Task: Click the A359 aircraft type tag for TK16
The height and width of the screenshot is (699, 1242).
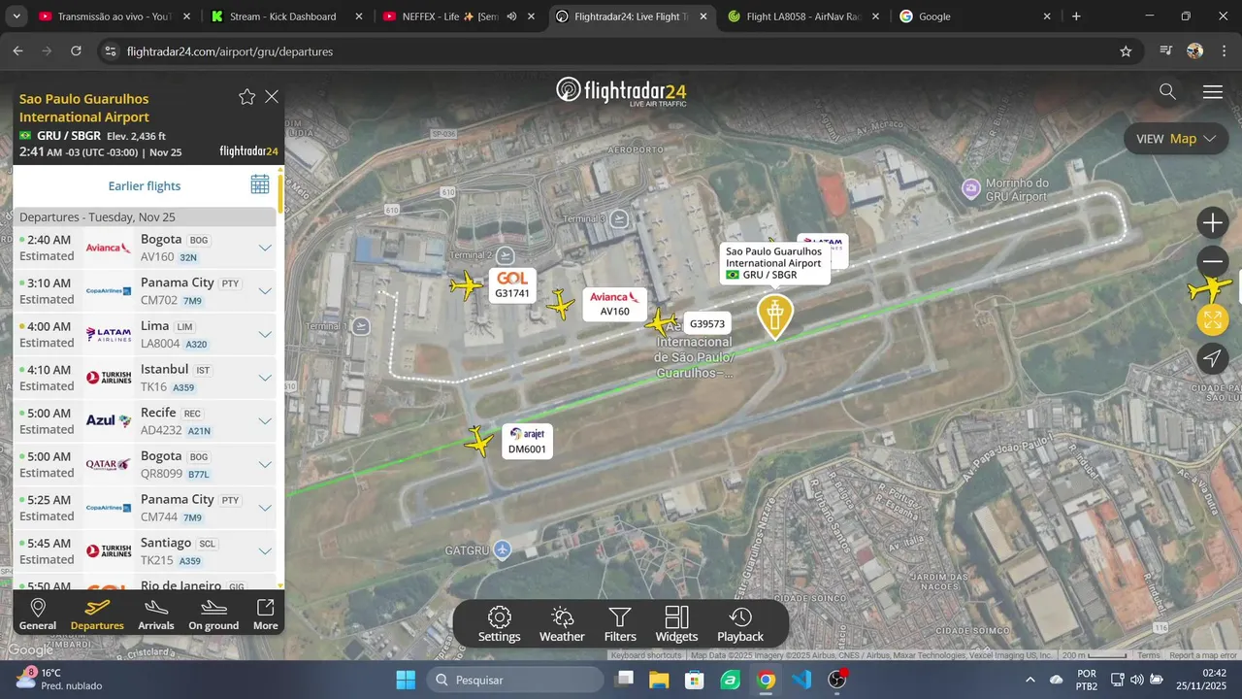Action: coord(183,387)
